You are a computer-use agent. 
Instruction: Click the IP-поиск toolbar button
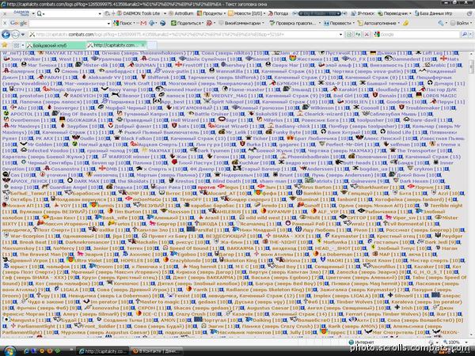363,13
